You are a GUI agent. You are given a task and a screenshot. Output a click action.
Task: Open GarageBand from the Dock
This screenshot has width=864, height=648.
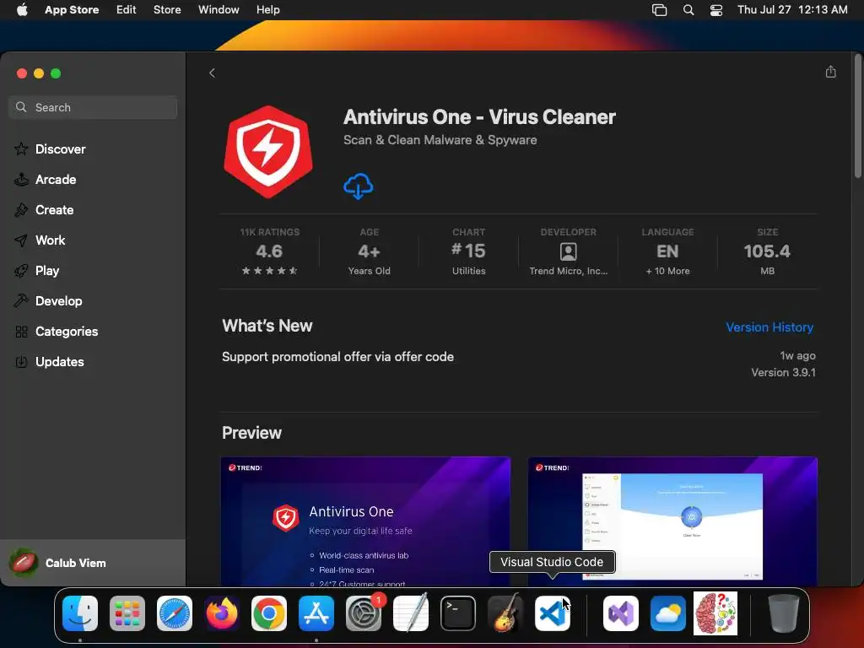coord(505,613)
